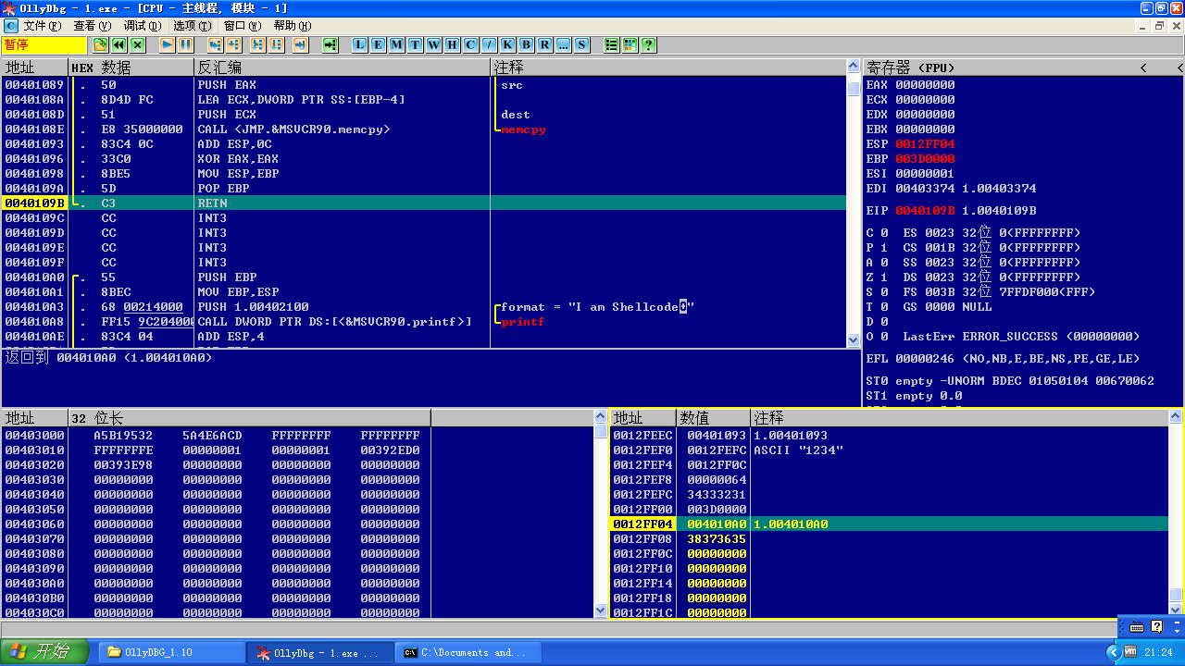Click the Step into toolbar icon
The width and height of the screenshot is (1185, 666).
pyautogui.click(x=216, y=44)
